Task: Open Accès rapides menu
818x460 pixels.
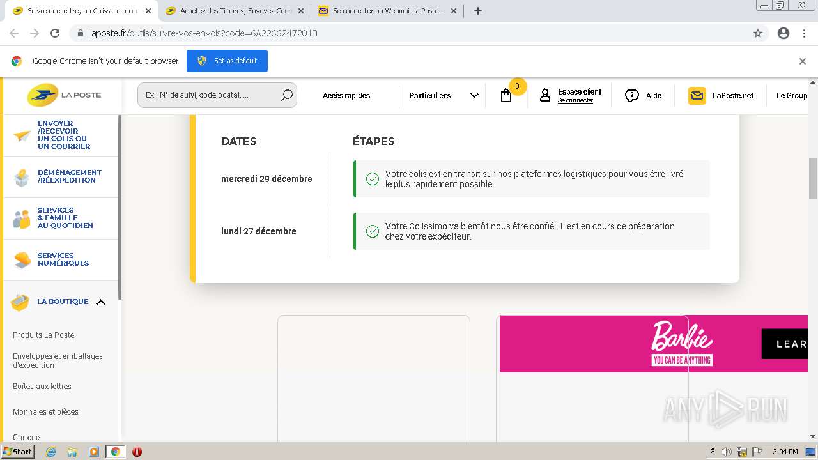Action: point(346,96)
